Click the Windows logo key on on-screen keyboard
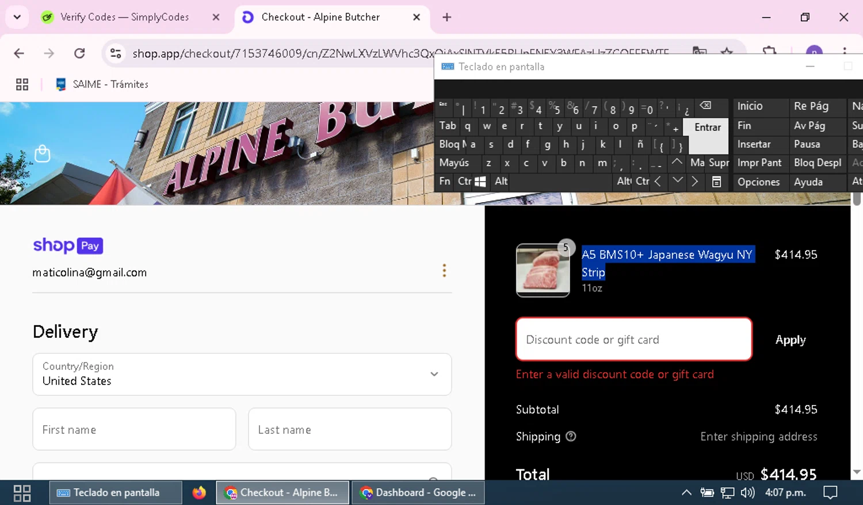This screenshot has width=863, height=505. [x=480, y=182]
